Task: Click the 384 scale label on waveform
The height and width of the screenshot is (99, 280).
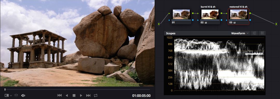Action: [170, 71]
